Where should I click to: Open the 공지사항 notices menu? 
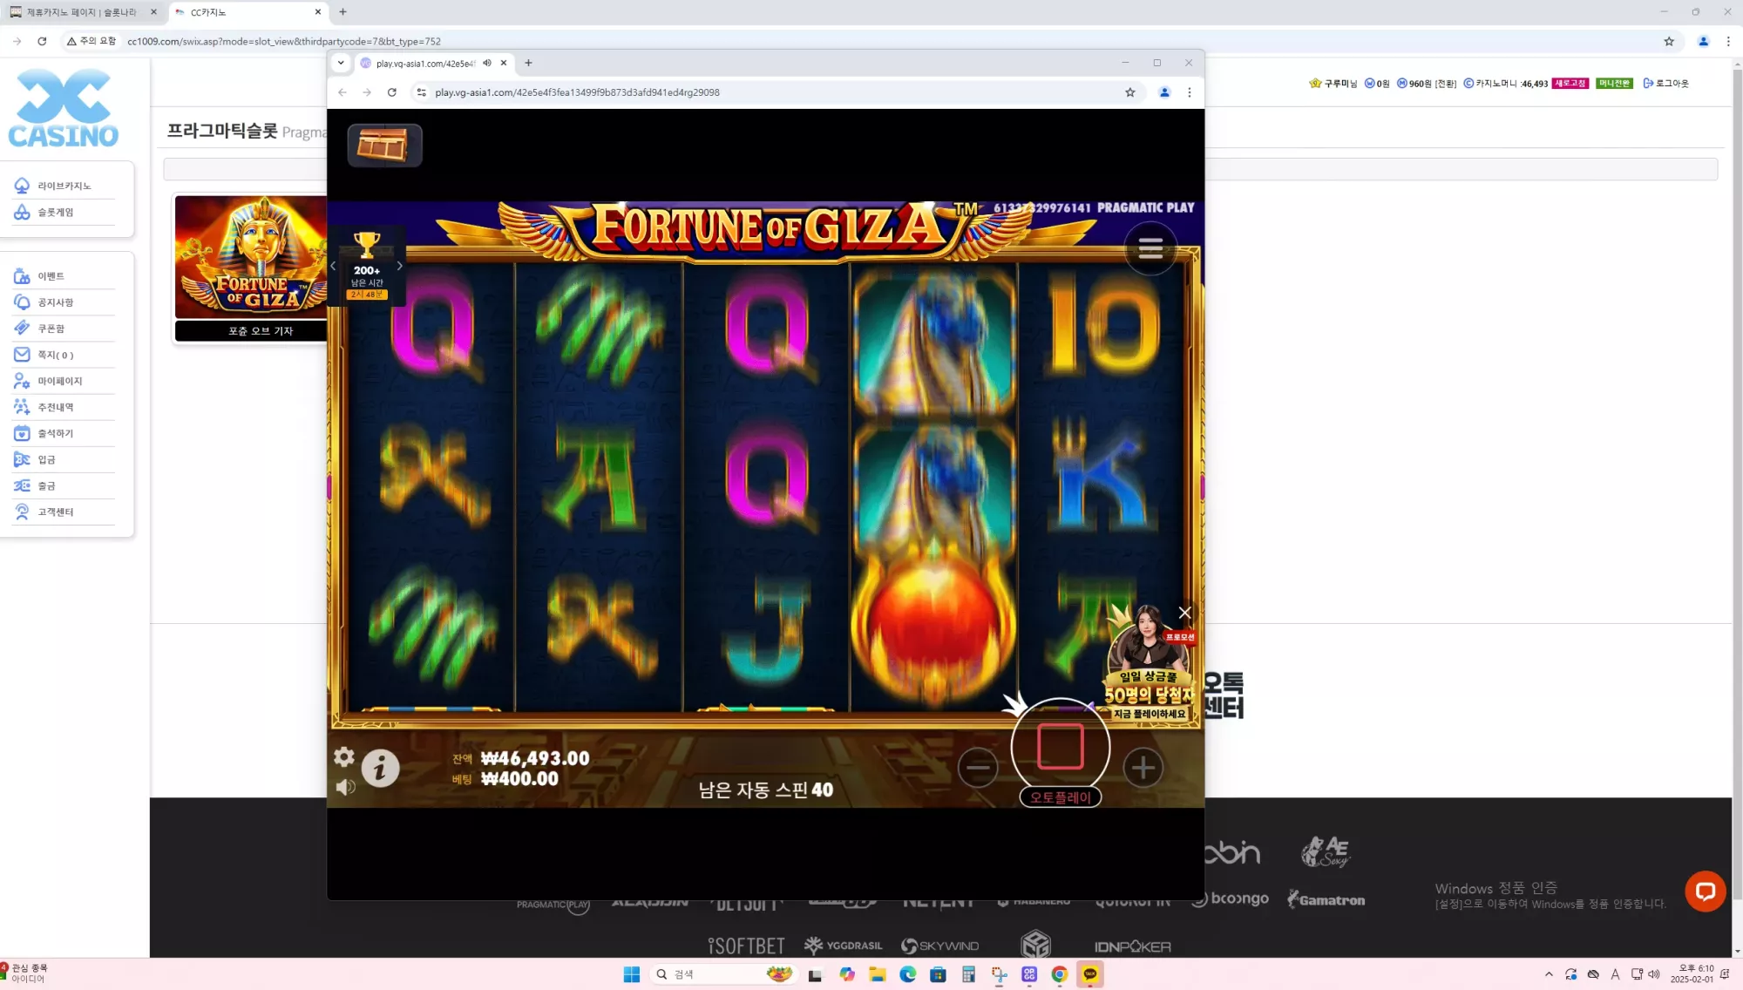click(64, 302)
